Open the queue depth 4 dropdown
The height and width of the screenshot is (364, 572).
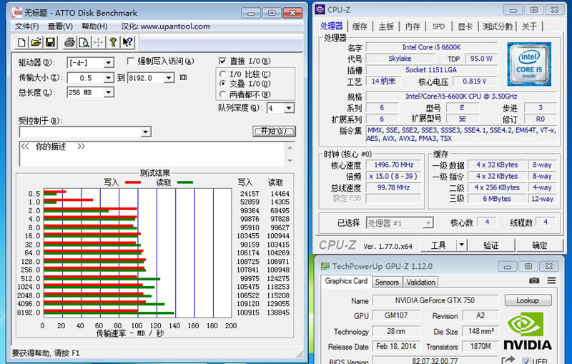click(x=289, y=108)
